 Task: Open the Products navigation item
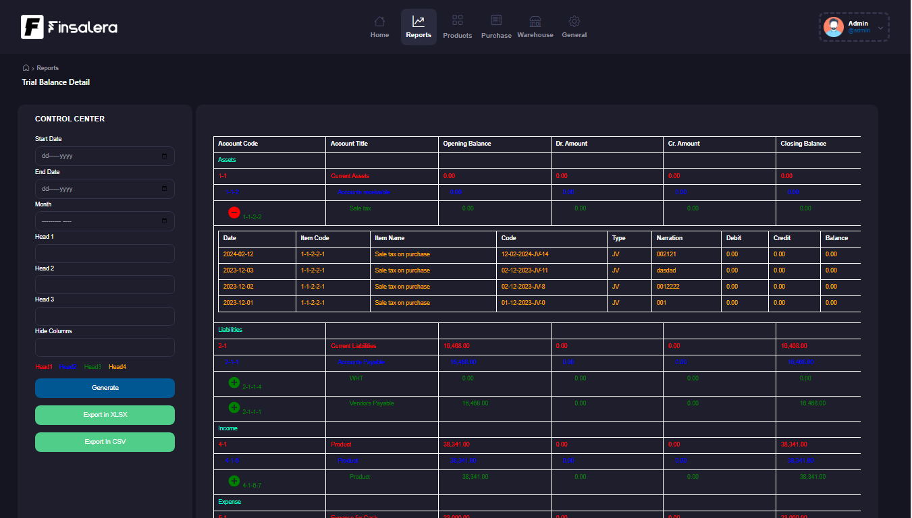click(x=458, y=27)
